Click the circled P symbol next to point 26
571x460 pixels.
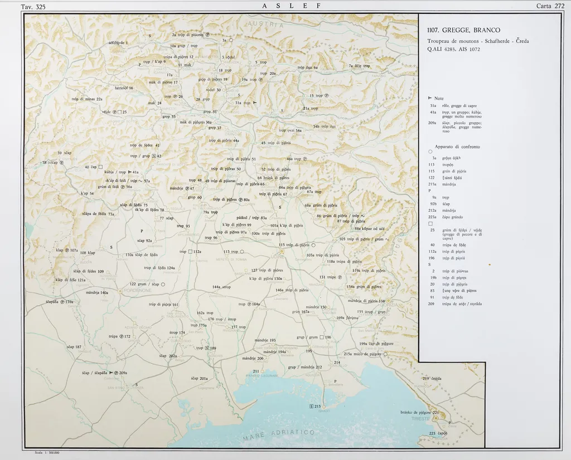[174, 96]
